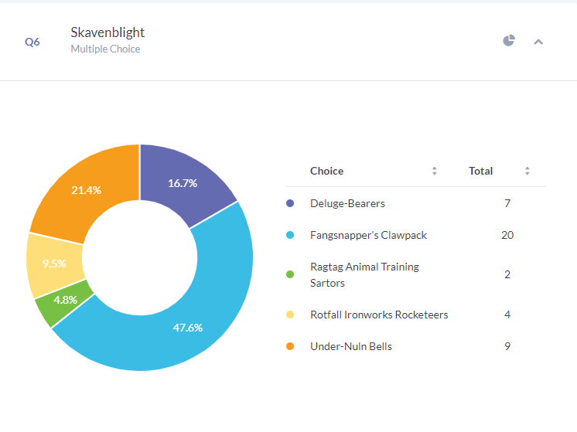Click the Deluge-Bearers choice label
Screen dimensions: 577x432
[x=347, y=203]
